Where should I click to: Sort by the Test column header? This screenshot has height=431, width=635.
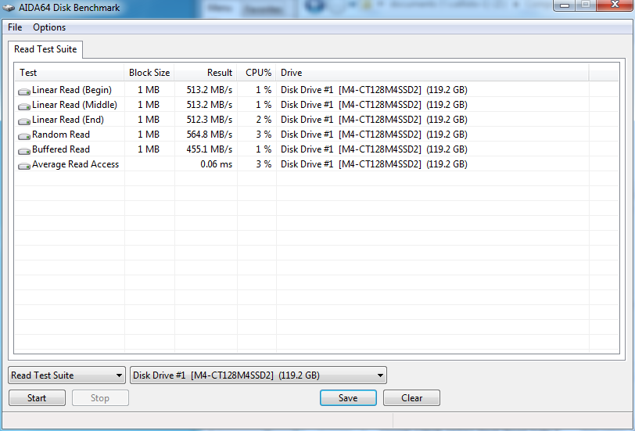[x=70, y=73]
